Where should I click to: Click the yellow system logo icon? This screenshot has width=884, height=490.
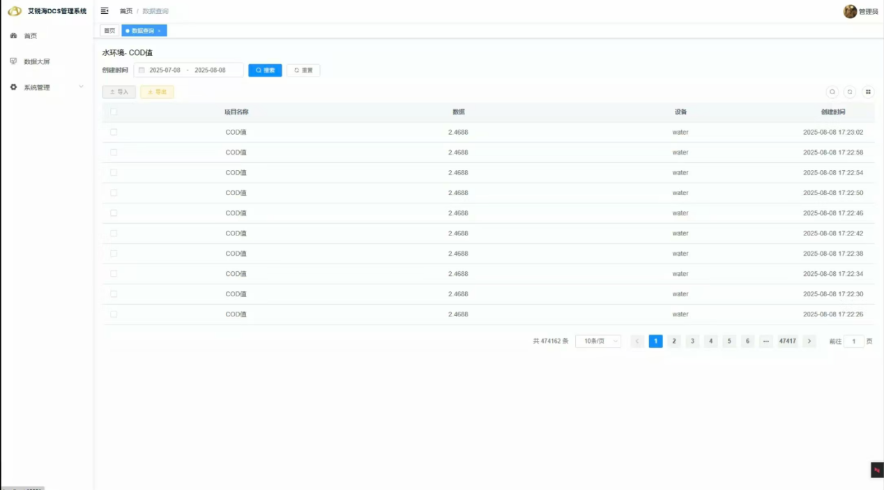click(x=15, y=11)
